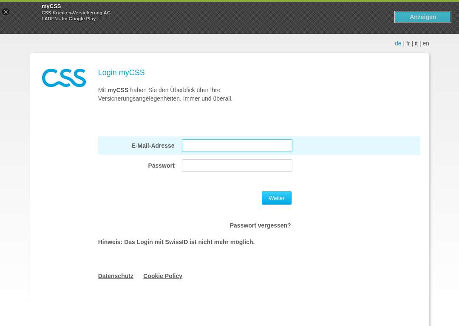Focus the E-Mail-Adresse input field
This screenshot has width=459, height=326.
click(237, 146)
